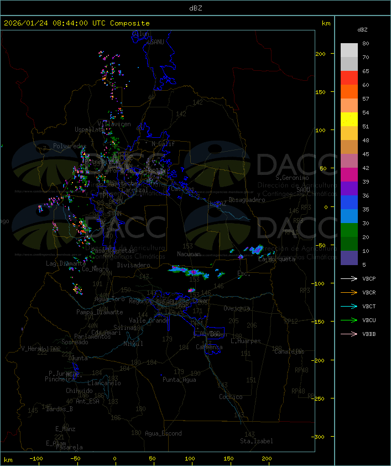The height and width of the screenshot is (466, 391).
Task: Select the Punta_Agua map label
Action: coord(179,380)
